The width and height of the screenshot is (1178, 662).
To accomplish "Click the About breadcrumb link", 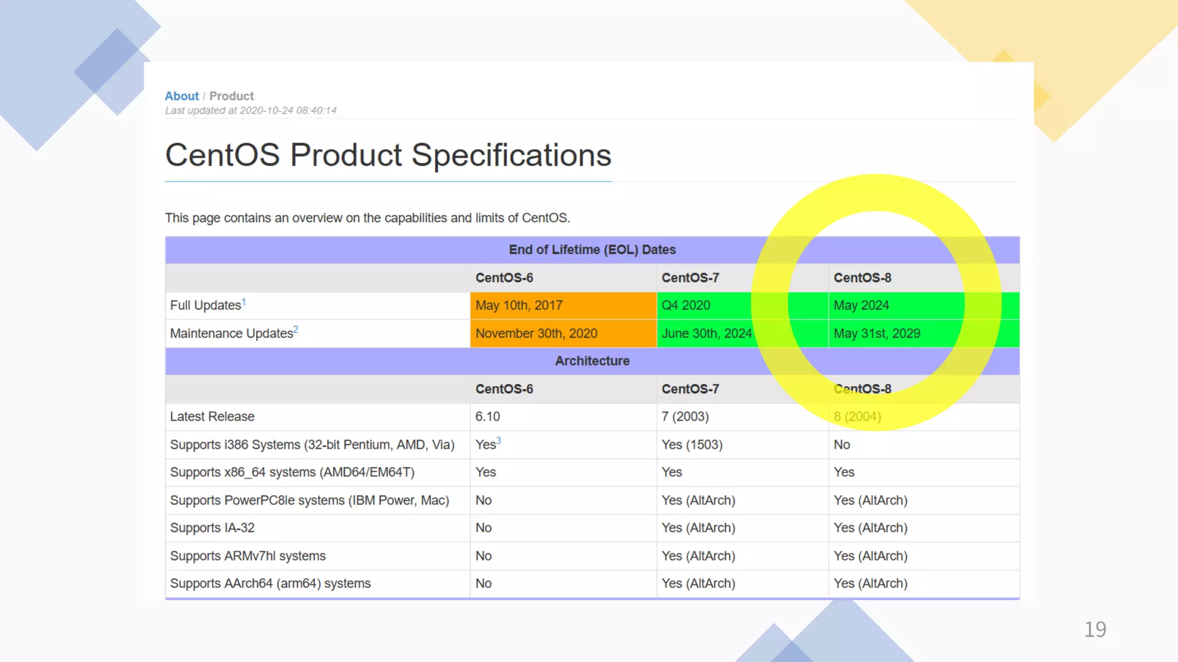I will pos(181,96).
